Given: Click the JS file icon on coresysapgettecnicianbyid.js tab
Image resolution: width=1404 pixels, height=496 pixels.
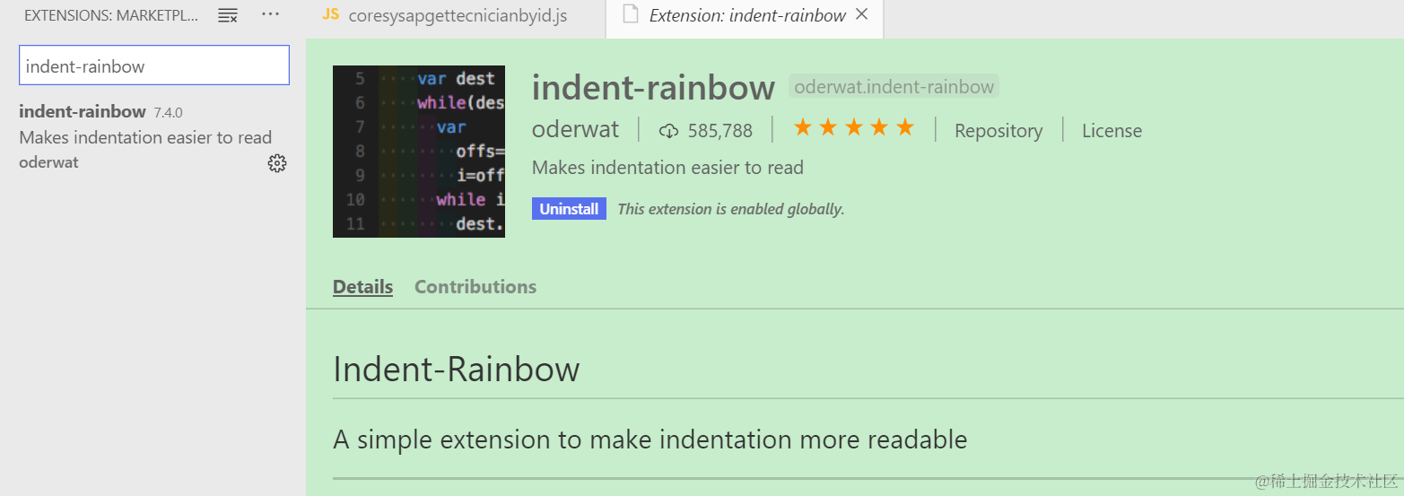Looking at the screenshot, I should click(x=331, y=15).
